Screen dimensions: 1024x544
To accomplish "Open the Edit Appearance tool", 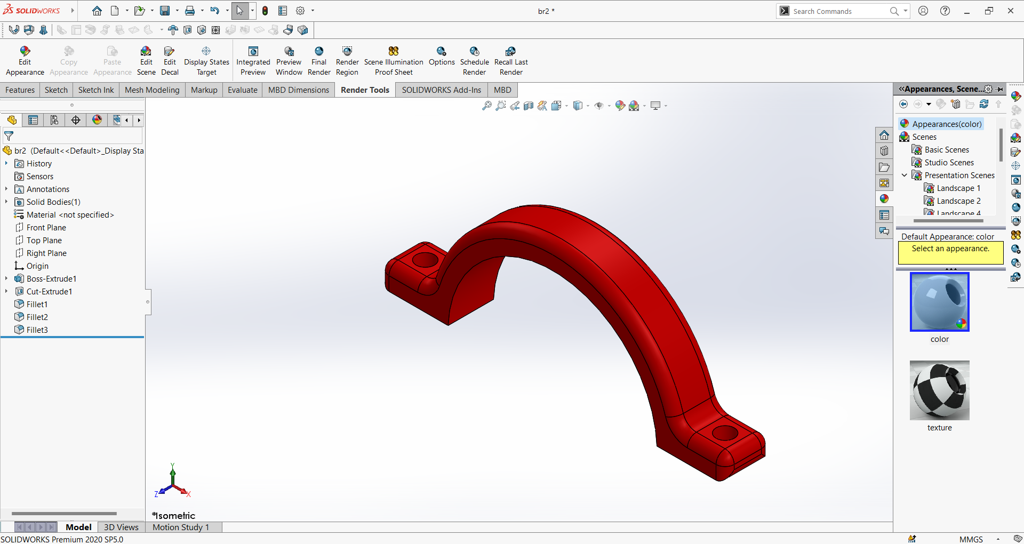I will pyautogui.click(x=25, y=61).
